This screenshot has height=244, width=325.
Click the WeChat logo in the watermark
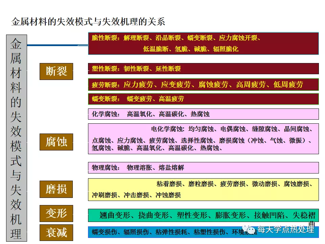(x=251, y=229)
